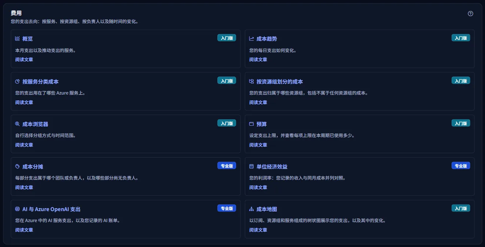Click the 预算 wallet icon

(251, 124)
